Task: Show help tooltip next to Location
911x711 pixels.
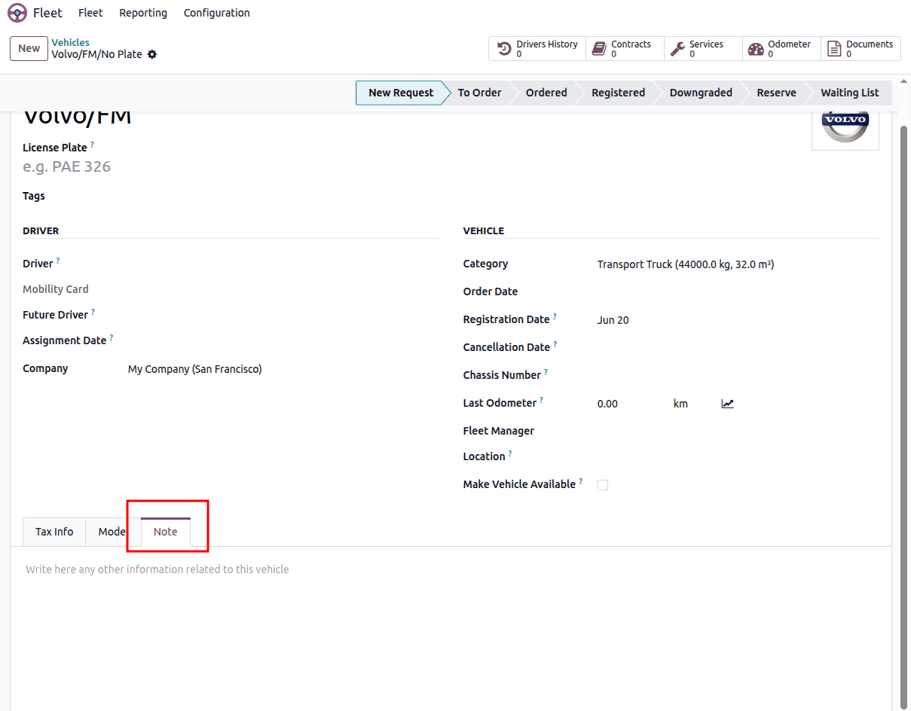Action: (510, 453)
